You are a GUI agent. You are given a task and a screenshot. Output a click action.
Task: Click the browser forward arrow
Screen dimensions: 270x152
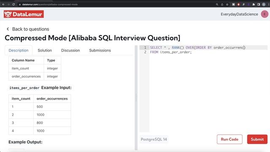[8, 5]
